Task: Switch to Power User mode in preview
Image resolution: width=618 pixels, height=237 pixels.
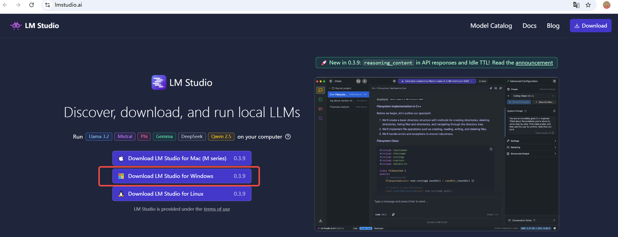Action: click(x=365, y=228)
